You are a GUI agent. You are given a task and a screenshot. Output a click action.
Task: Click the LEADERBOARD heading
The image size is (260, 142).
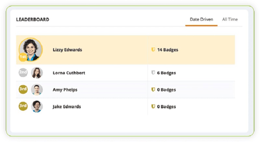pyautogui.click(x=33, y=19)
